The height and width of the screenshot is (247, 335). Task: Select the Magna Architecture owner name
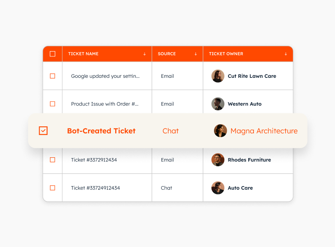(x=264, y=131)
